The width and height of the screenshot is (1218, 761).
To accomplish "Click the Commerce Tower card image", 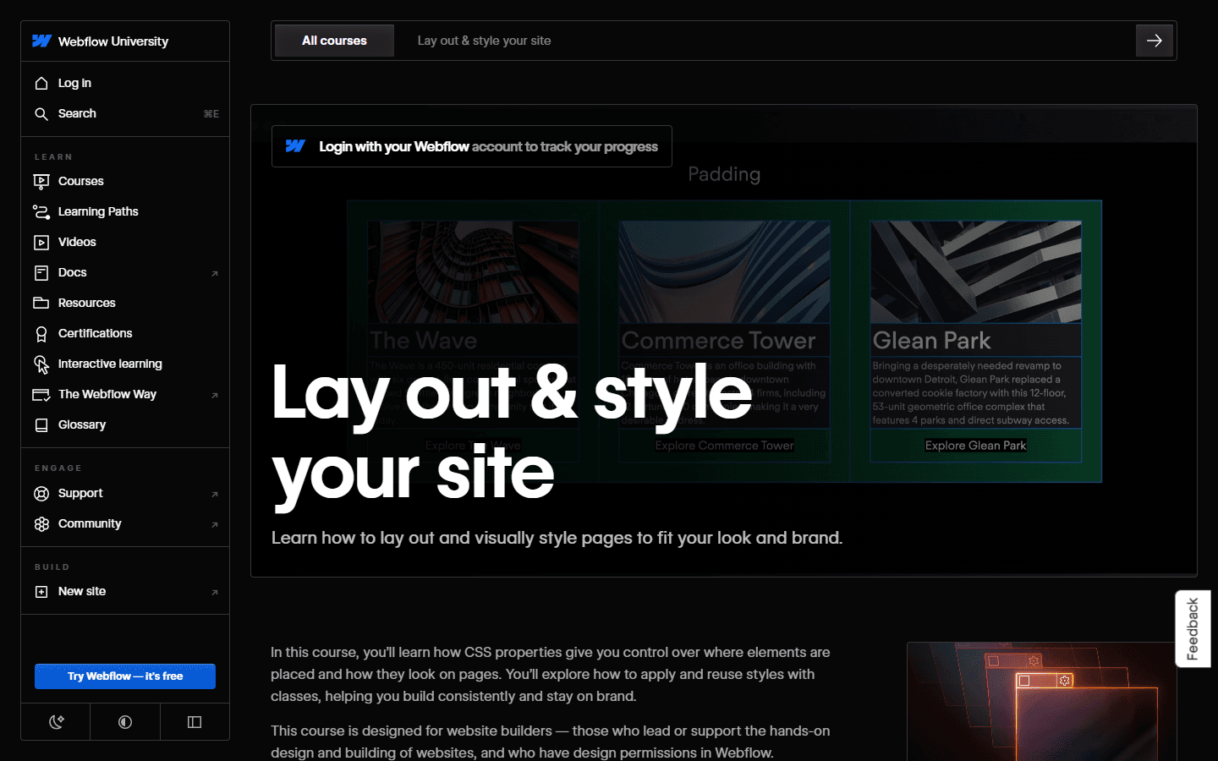I will tap(724, 271).
